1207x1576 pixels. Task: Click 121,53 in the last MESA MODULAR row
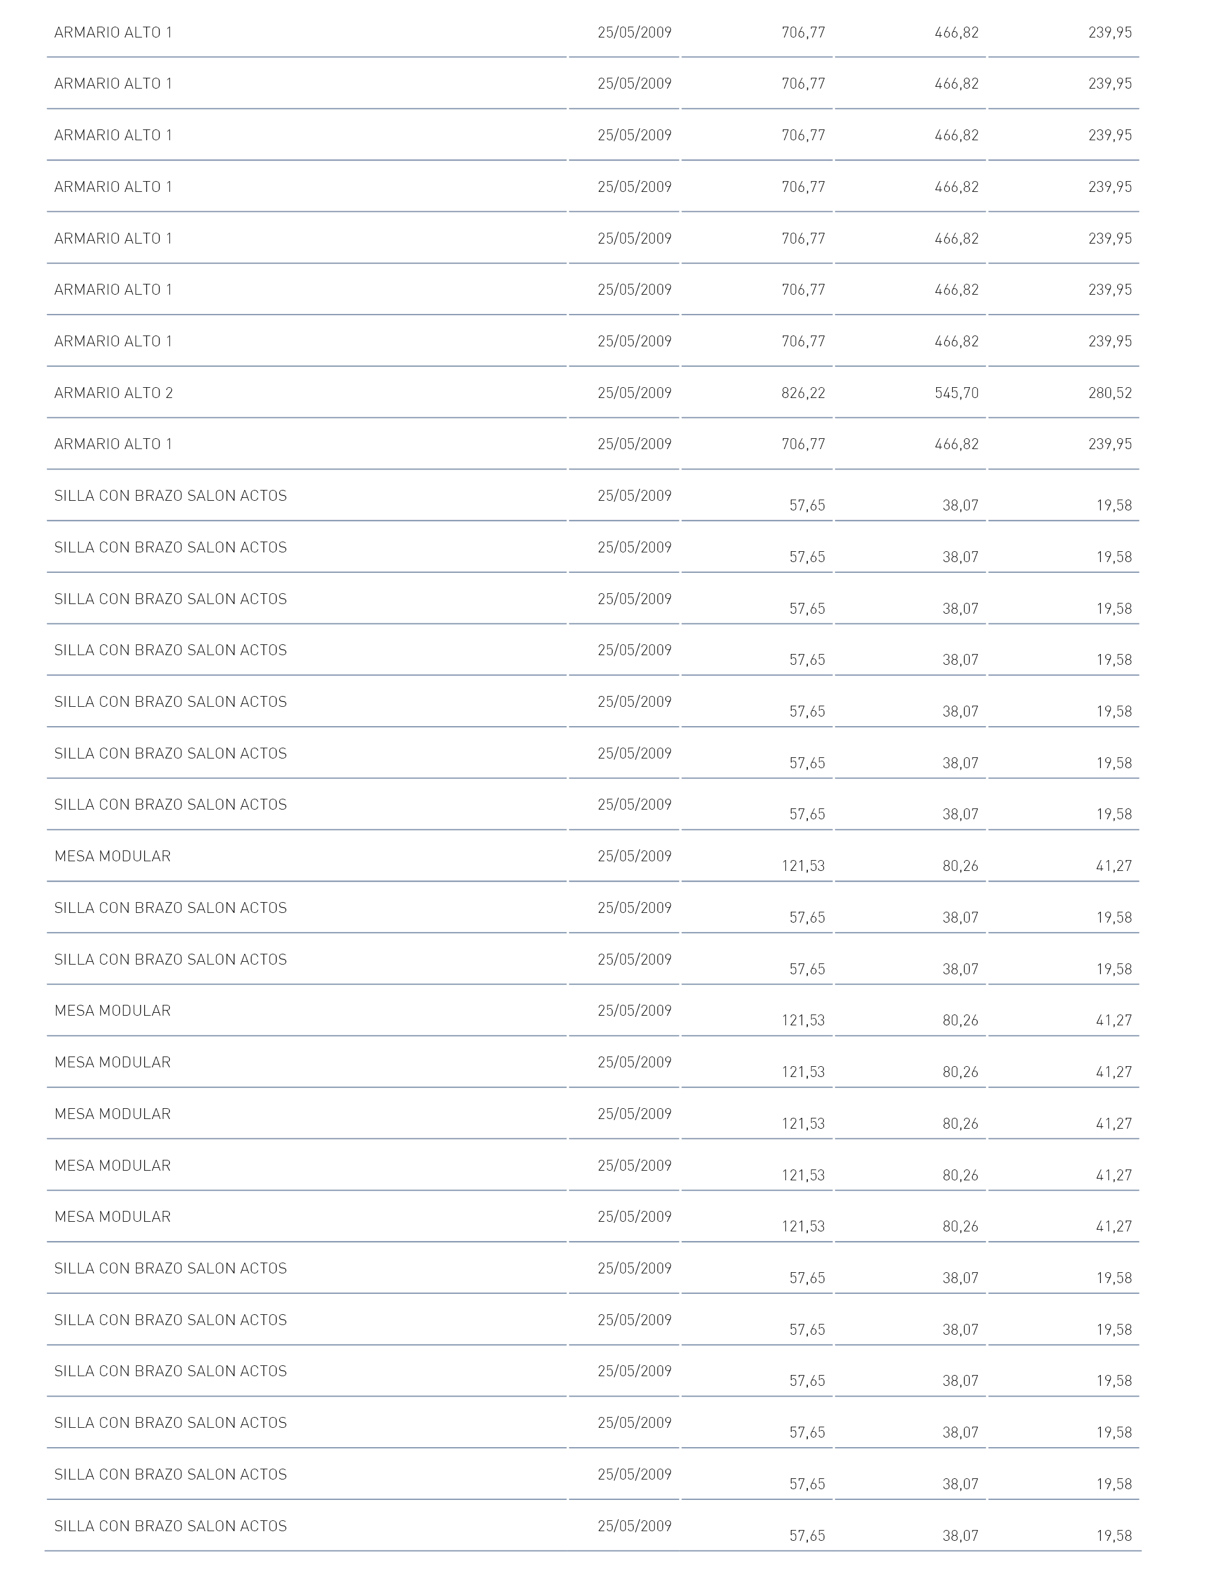[x=803, y=1227]
